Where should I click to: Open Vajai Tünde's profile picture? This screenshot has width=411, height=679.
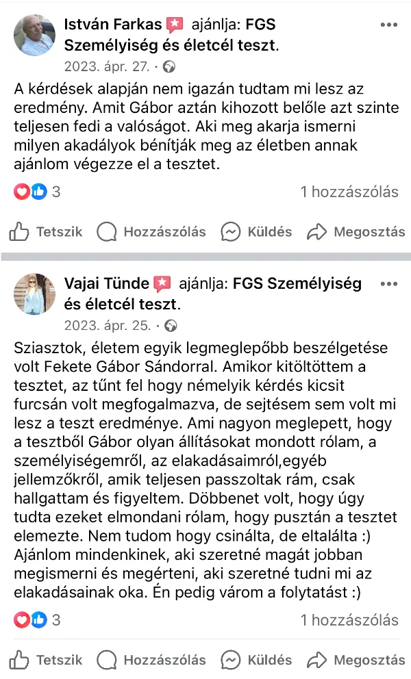click(34, 294)
